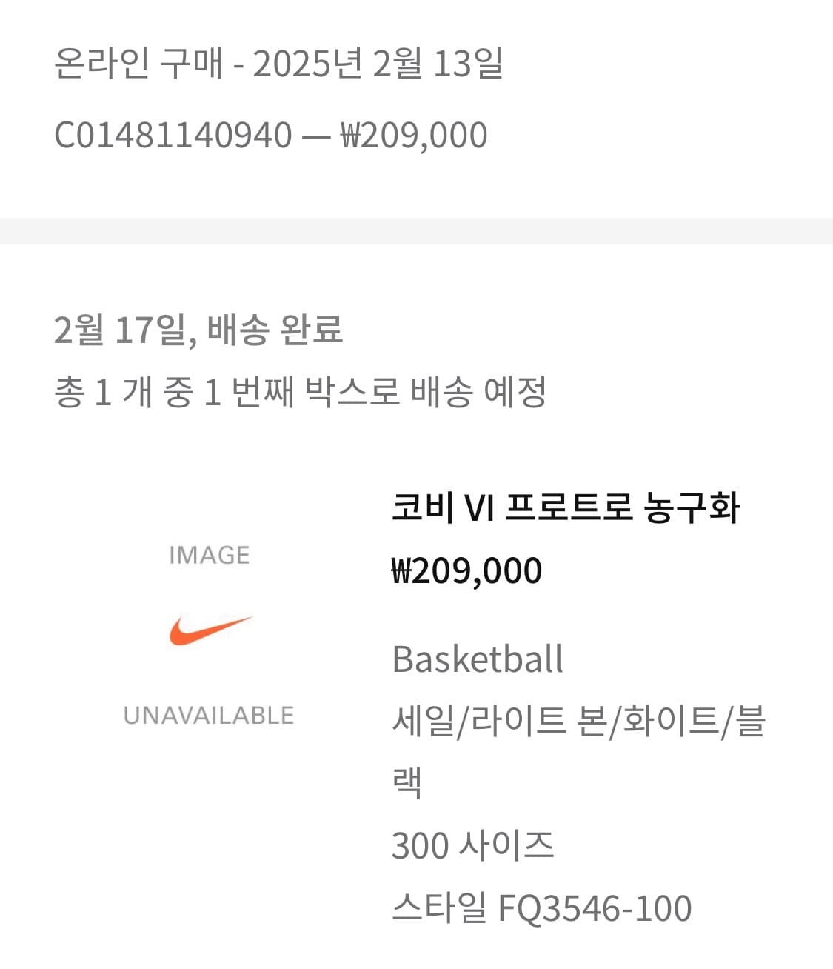Click the 세일/라이트 본/화이트/블 color line
The image size is (833, 969).
point(578,721)
